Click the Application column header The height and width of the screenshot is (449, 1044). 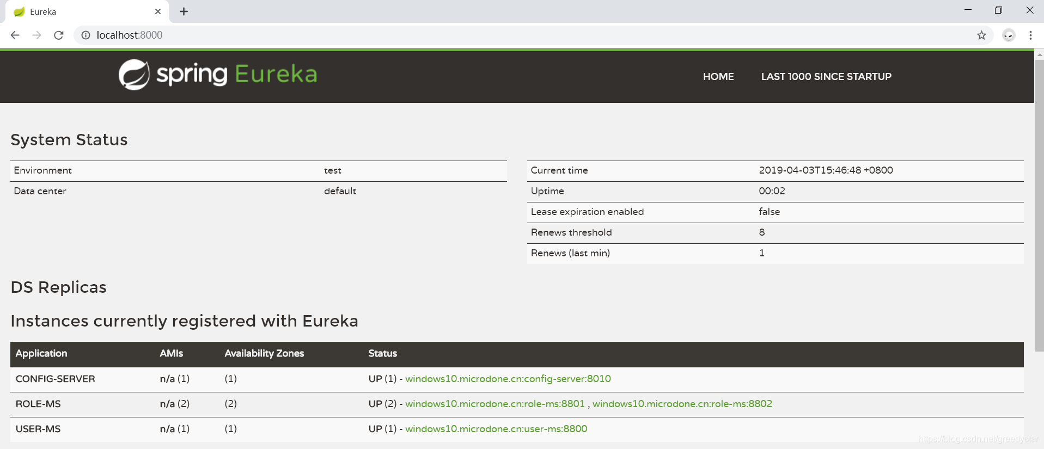click(x=41, y=353)
